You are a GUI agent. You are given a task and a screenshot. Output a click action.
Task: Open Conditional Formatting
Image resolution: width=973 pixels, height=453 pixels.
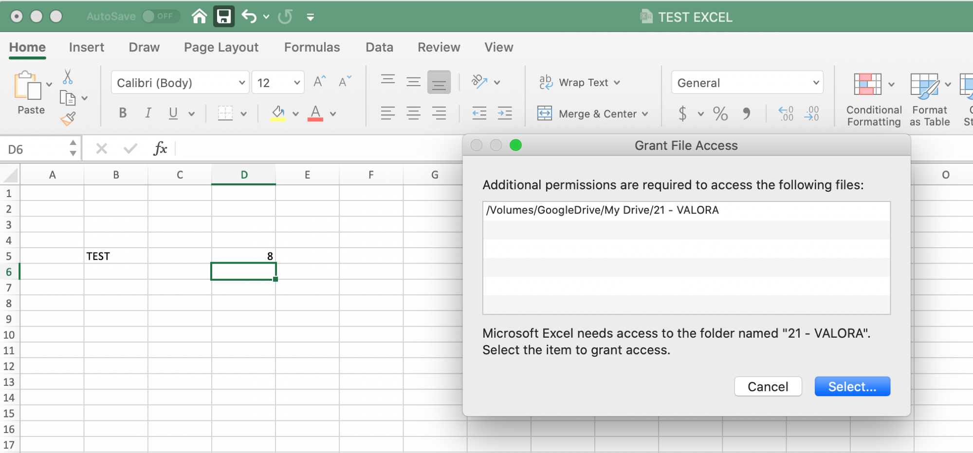point(874,100)
